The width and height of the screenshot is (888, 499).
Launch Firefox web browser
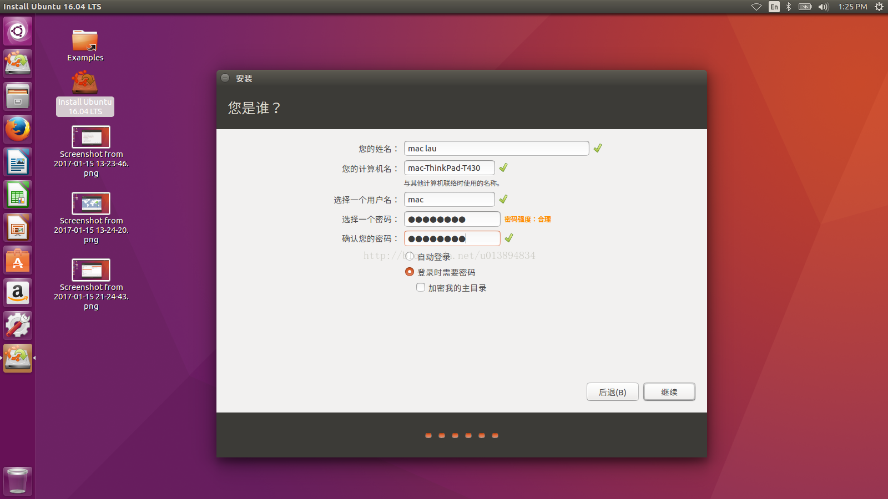(18, 129)
